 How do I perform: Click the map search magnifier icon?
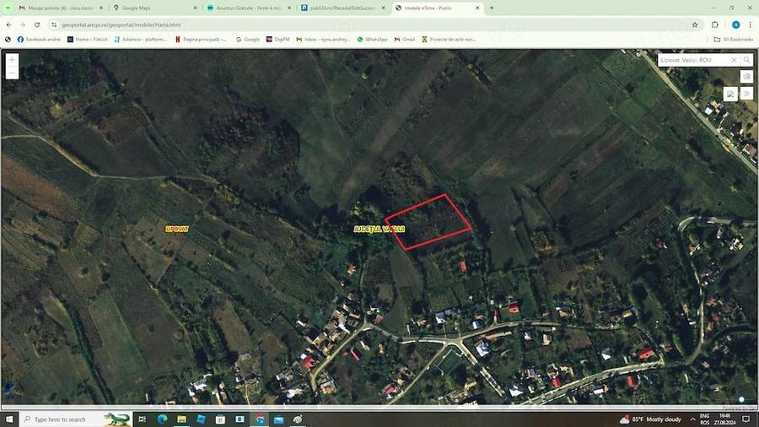[x=746, y=60]
